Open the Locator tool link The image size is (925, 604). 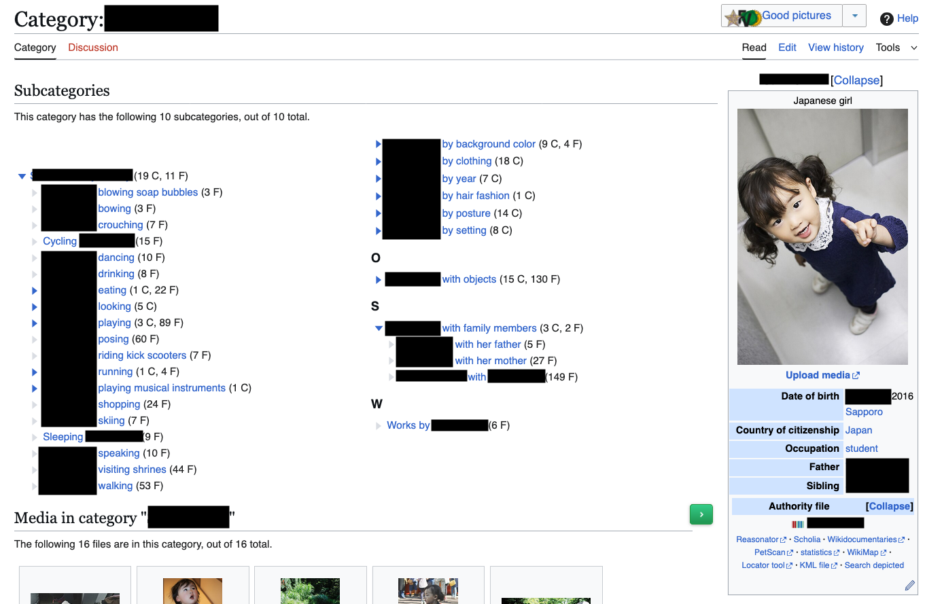[767, 565]
